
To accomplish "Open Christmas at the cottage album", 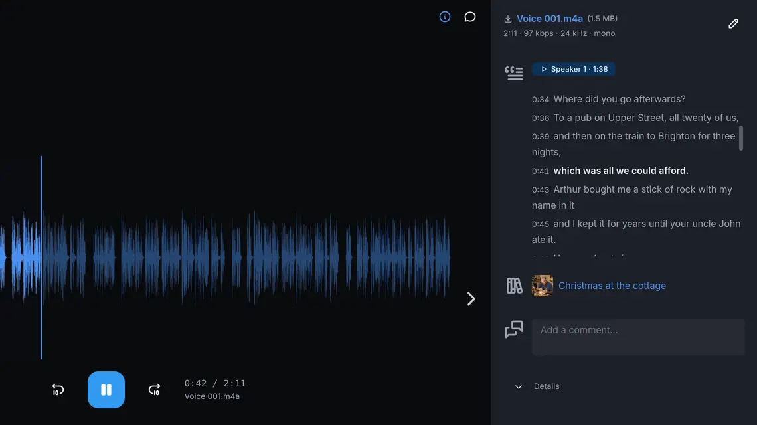I will (612, 286).
